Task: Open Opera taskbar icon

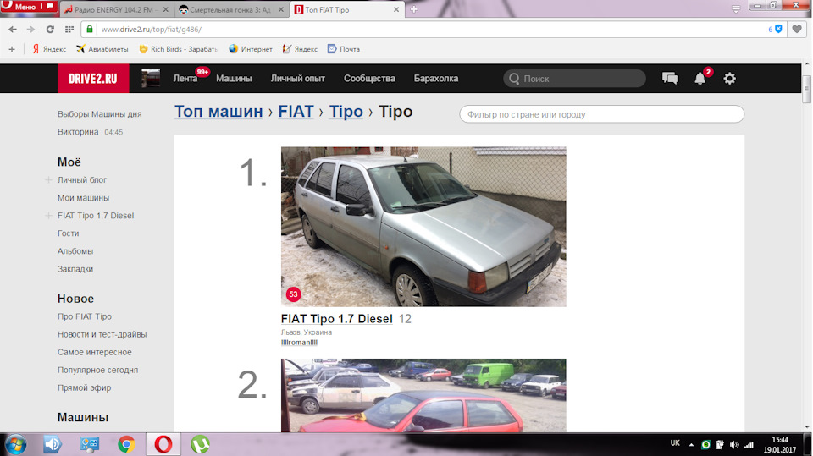Action: click(x=163, y=445)
